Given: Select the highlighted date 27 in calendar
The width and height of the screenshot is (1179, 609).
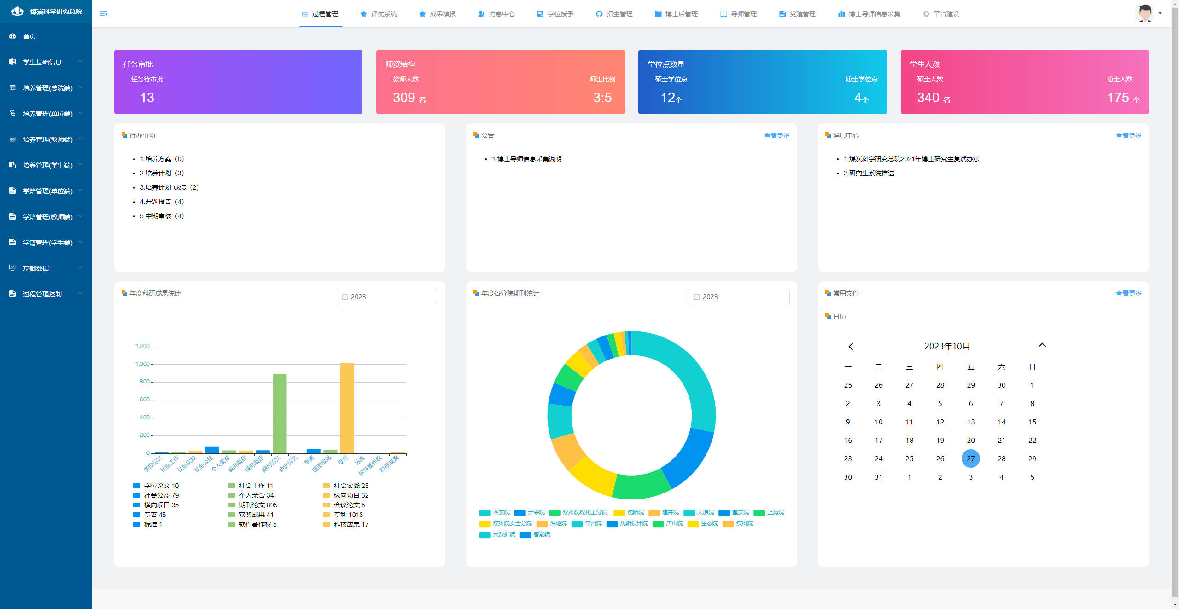Looking at the screenshot, I should click(x=970, y=458).
